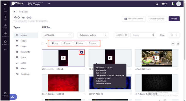Viewport: 186px width, 101px height.
Task: Open the Show 10 per page dropdown
Action: [x=174, y=35]
